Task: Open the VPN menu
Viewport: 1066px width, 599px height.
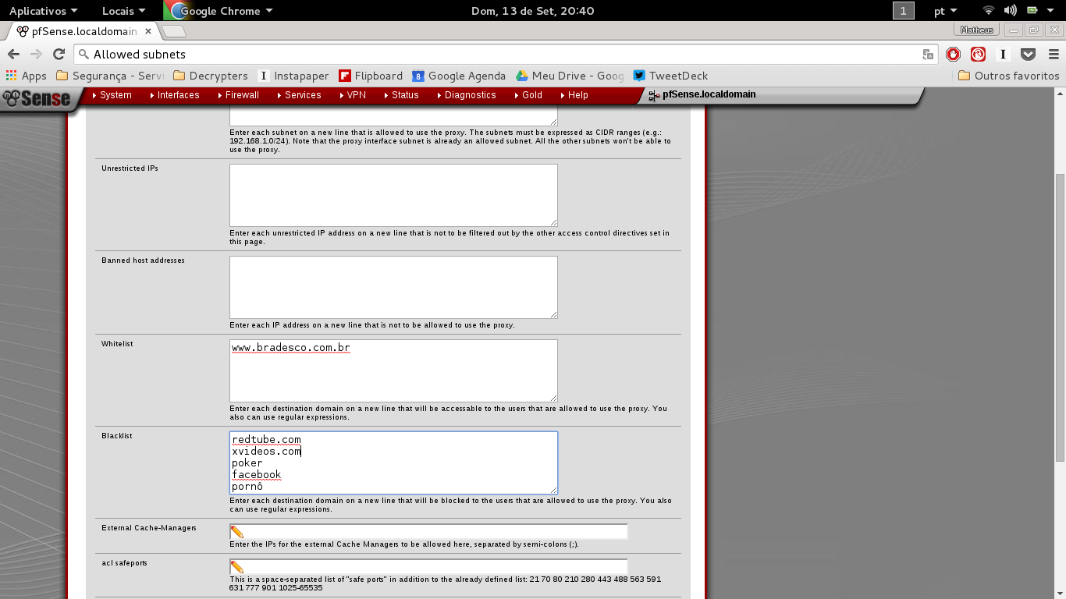Action: point(352,95)
